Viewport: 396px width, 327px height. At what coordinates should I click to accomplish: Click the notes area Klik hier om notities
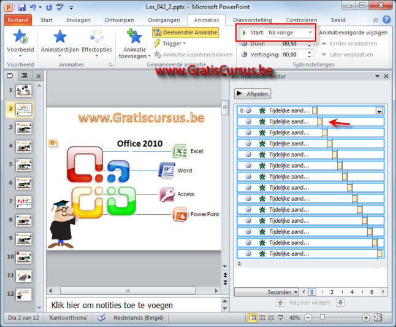(x=134, y=305)
